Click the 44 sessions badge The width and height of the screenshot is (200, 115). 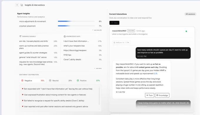[x=190, y=14]
